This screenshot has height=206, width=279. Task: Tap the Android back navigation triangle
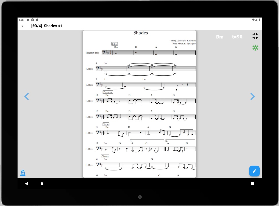click(26, 184)
